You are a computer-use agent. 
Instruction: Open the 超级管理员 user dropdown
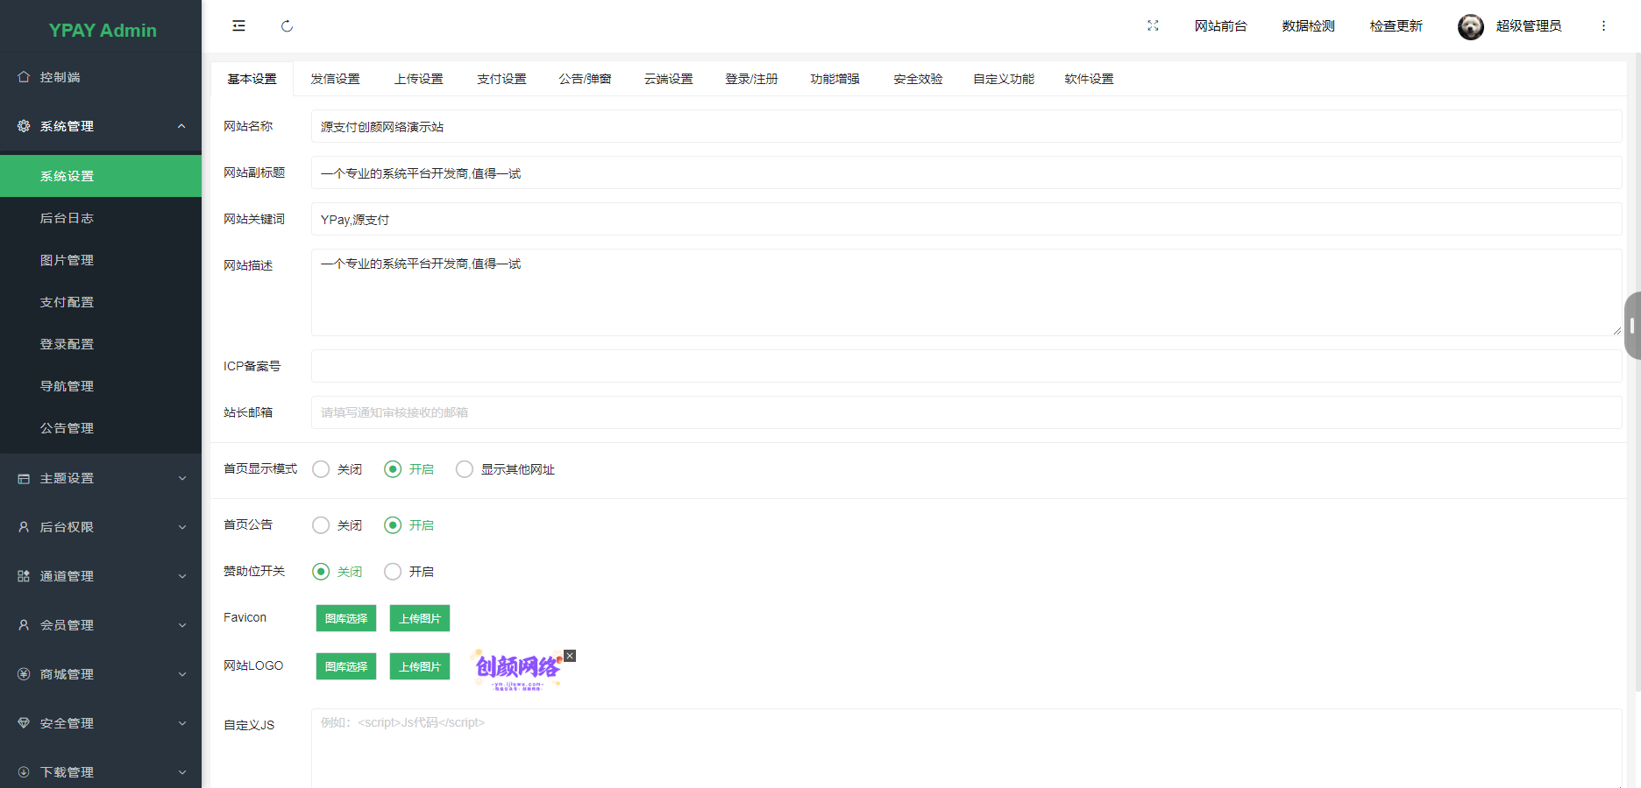1529,26
